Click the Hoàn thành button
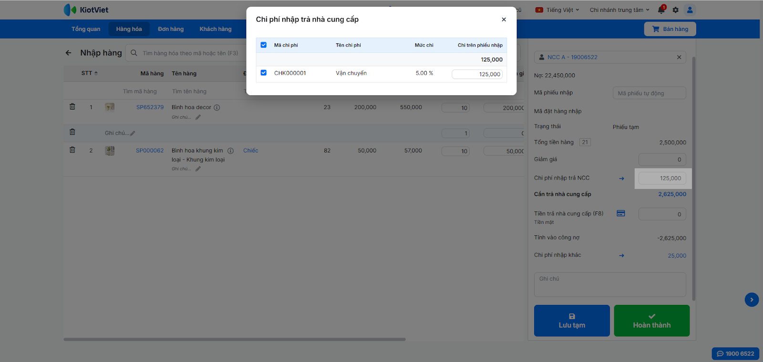Image resolution: width=763 pixels, height=362 pixels. click(651, 321)
